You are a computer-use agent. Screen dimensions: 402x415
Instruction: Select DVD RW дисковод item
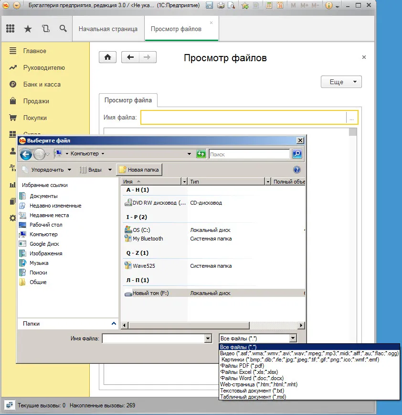click(155, 203)
